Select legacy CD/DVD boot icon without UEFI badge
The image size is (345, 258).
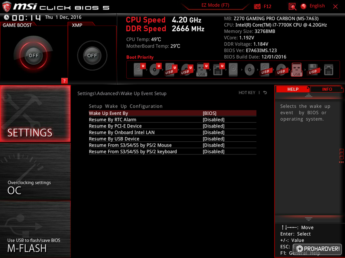(249, 70)
